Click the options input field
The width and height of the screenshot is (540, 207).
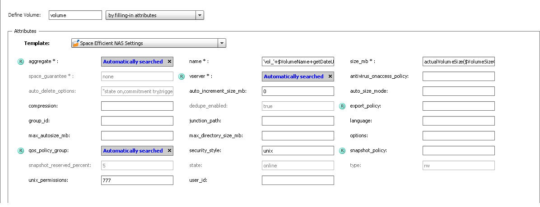tap(458, 135)
